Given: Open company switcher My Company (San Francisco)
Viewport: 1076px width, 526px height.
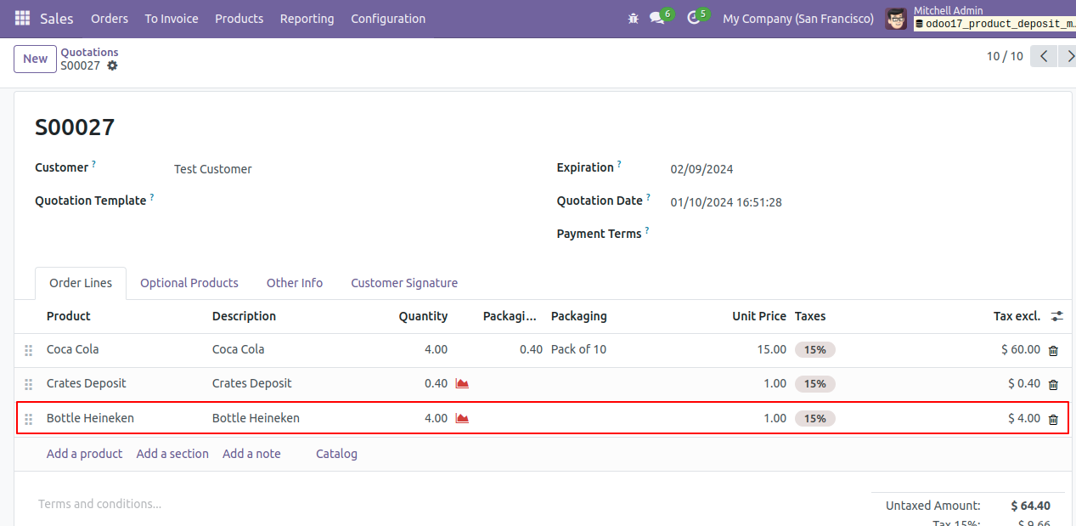Looking at the screenshot, I should point(798,18).
